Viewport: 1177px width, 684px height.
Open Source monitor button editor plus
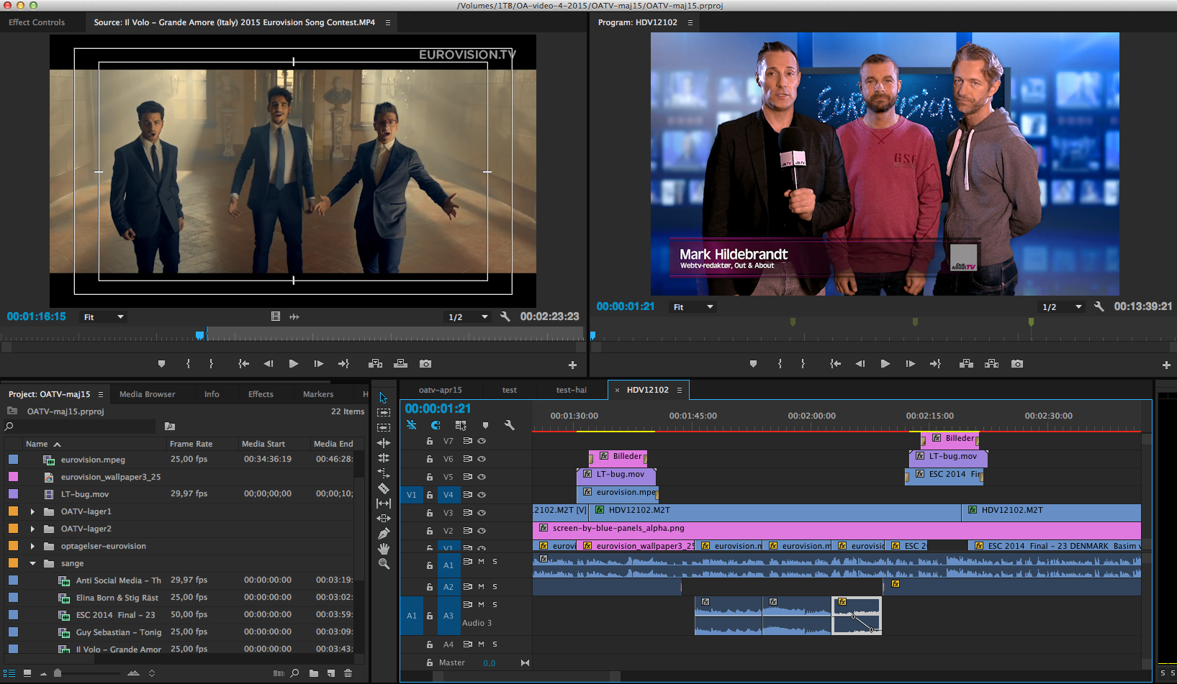click(572, 365)
